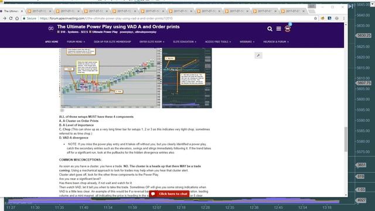Image resolution: width=375 pixels, height=211 pixels.
Task: Open SIGN UP FOR ELITE MEMBERSHIP
Action: coord(112,42)
